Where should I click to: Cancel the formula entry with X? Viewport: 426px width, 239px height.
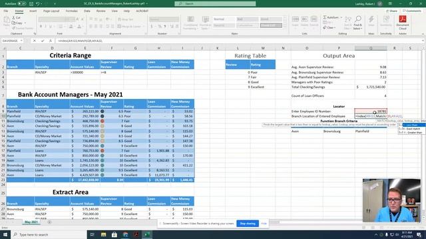(x=34, y=40)
